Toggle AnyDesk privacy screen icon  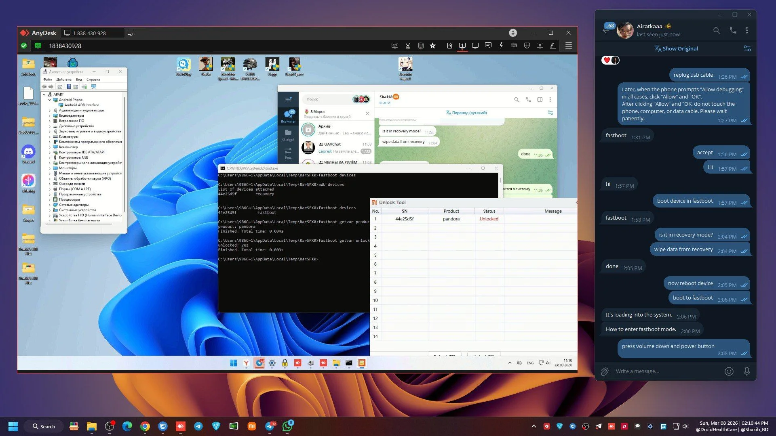(x=395, y=46)
